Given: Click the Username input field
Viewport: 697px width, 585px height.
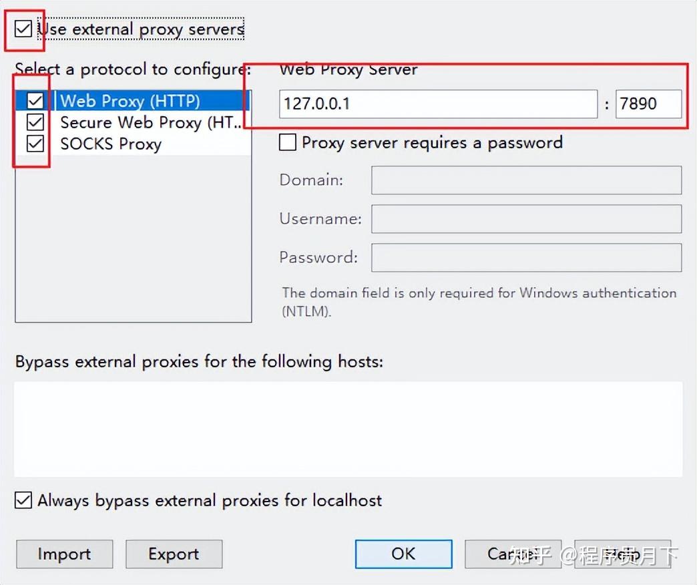Looking at the screenshot, I should [x=526, y=219].
